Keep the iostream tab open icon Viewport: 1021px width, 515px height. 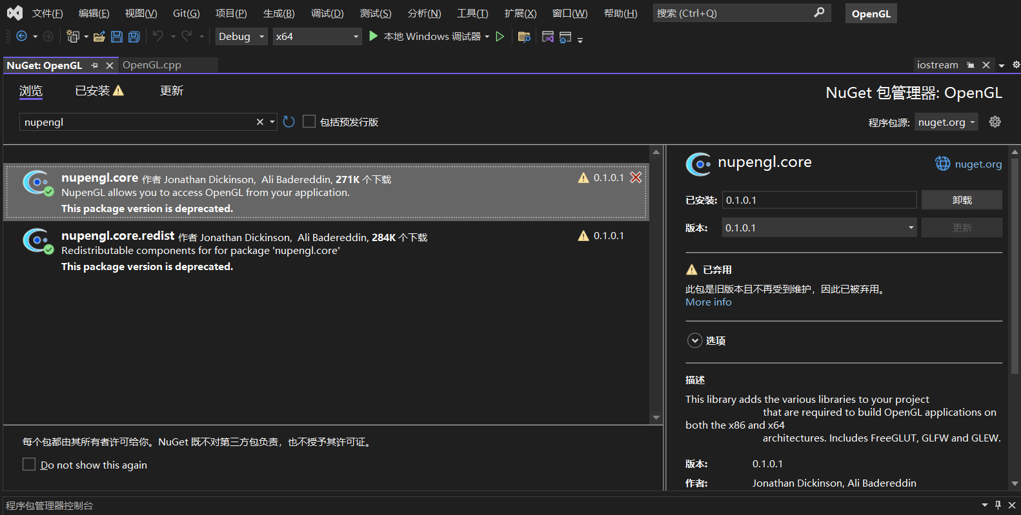click(x=971, y=65)
